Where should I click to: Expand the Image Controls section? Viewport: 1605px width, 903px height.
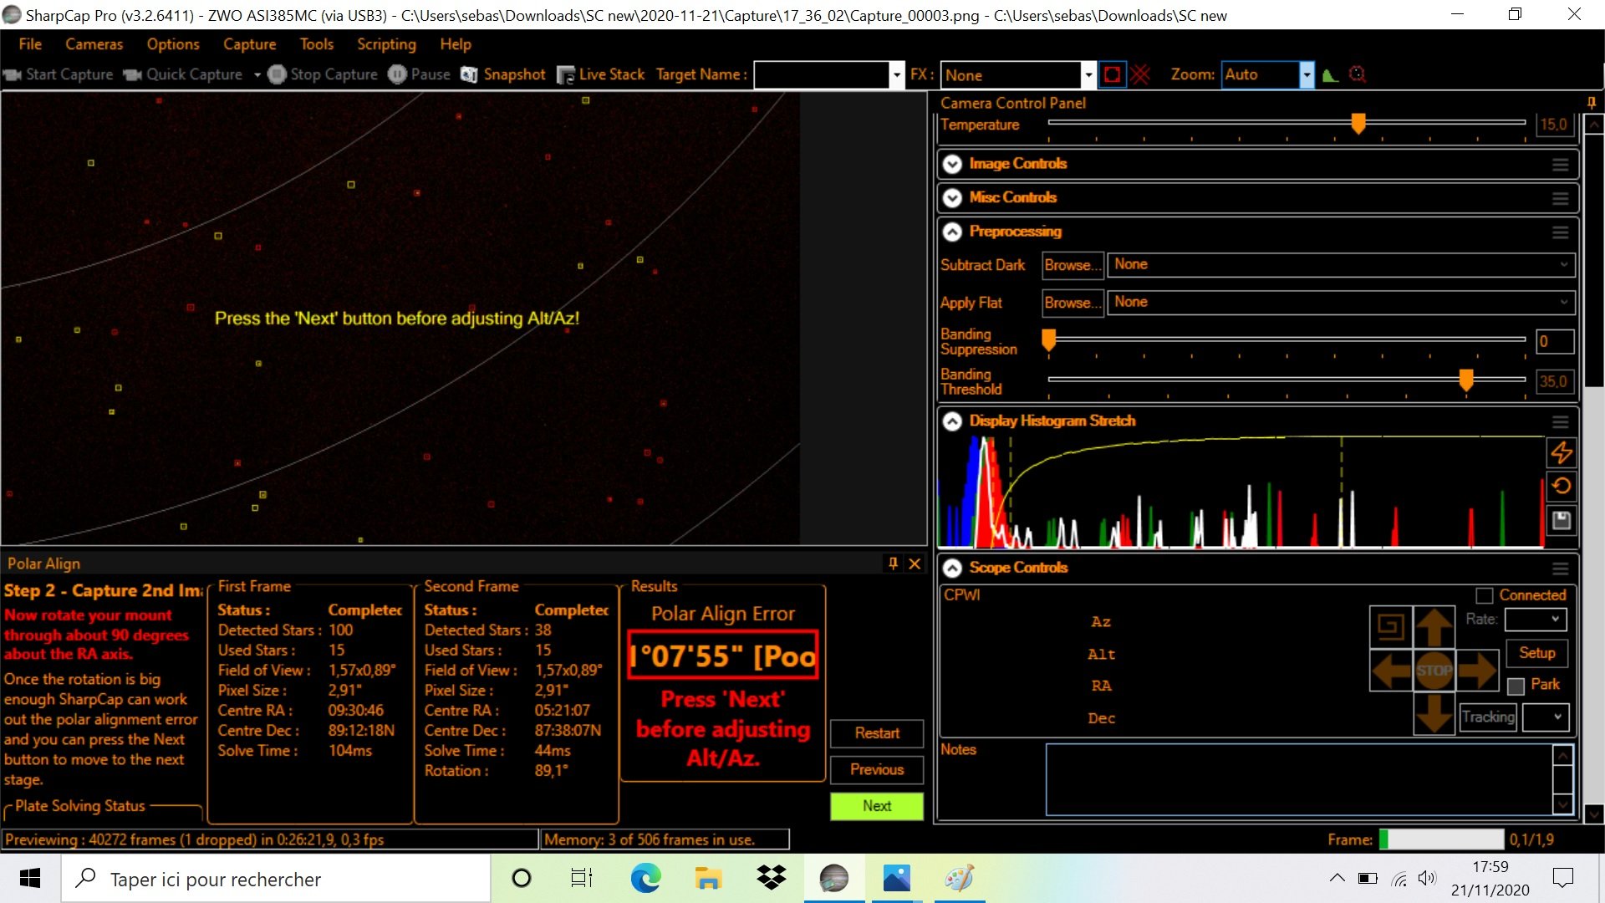point(952,164)
